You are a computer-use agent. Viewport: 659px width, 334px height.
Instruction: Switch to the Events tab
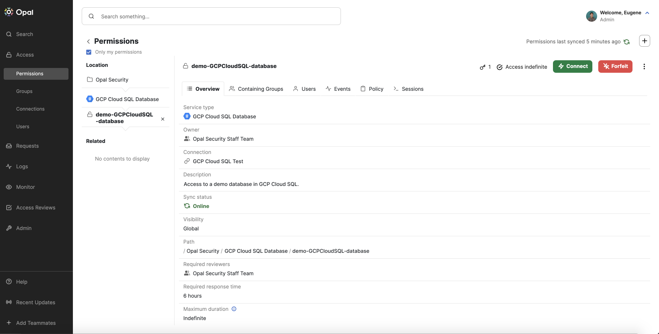338,89
